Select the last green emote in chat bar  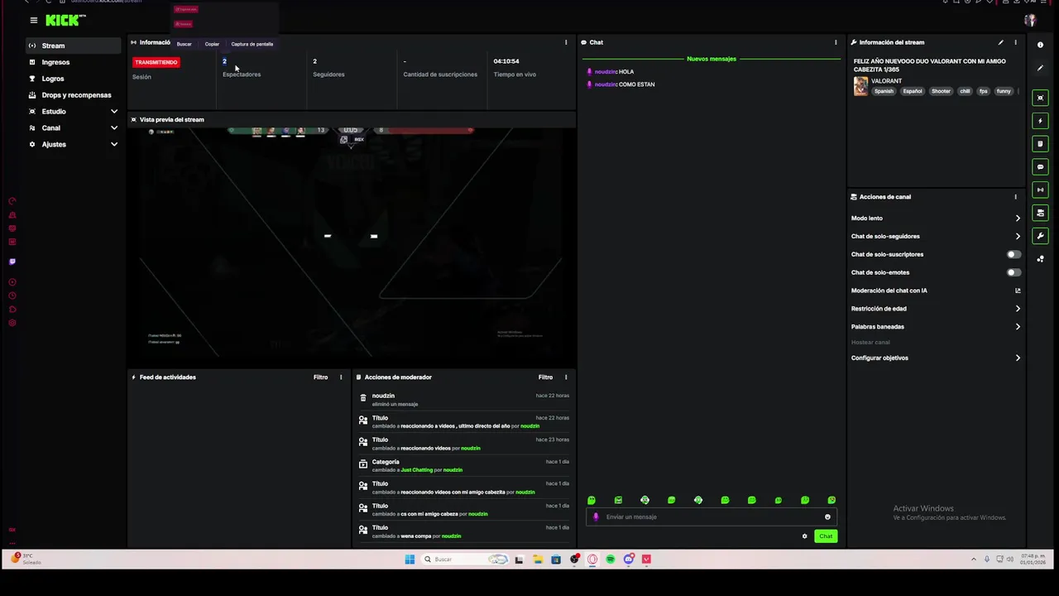831,500
